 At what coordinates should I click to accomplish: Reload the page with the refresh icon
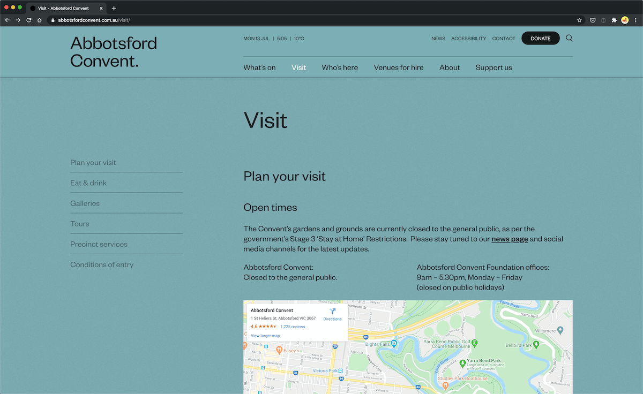(29, 20)
